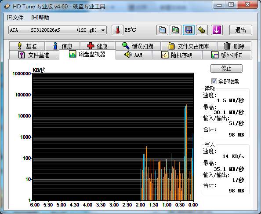Click the 25℃ temperature reading
The image size is (261, 214).
tap(130, 30)
